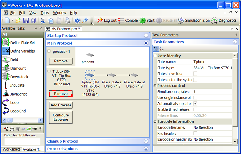Image resolution: width=241 pixels, height=154 pixels.
Task: Expand the Startup Protocol section
Action: 146,35
